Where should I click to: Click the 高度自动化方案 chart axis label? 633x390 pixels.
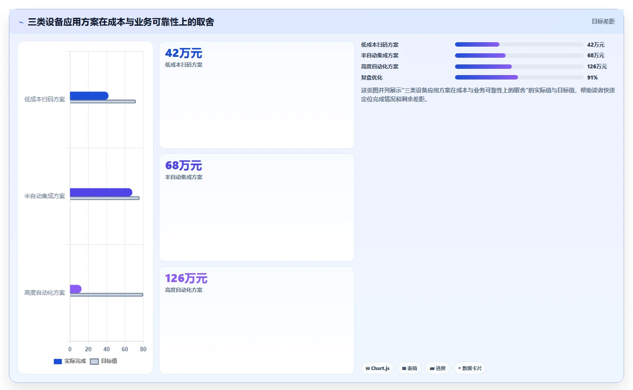click(44, 293)
